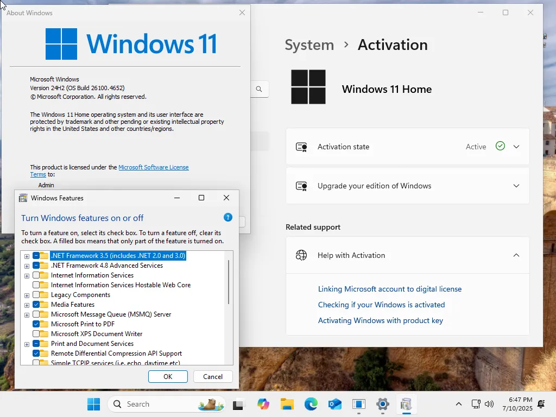
Task: Click the taskbar Search box
Action: [166, 404]
